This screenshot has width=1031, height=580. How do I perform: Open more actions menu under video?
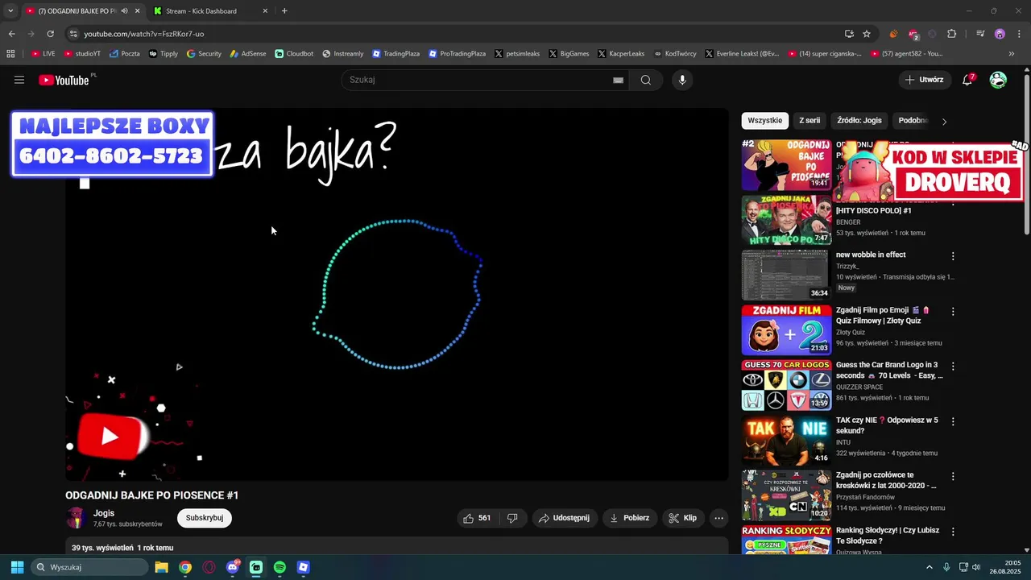(718, 518)
